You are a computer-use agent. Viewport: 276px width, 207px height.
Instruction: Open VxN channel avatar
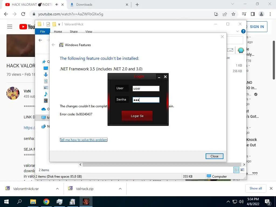(x=13, y=93)
